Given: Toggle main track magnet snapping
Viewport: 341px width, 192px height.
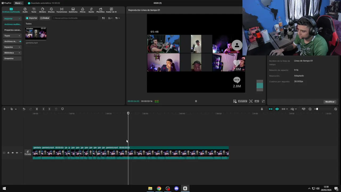Looking at the screenshot, I should (271, 109).
